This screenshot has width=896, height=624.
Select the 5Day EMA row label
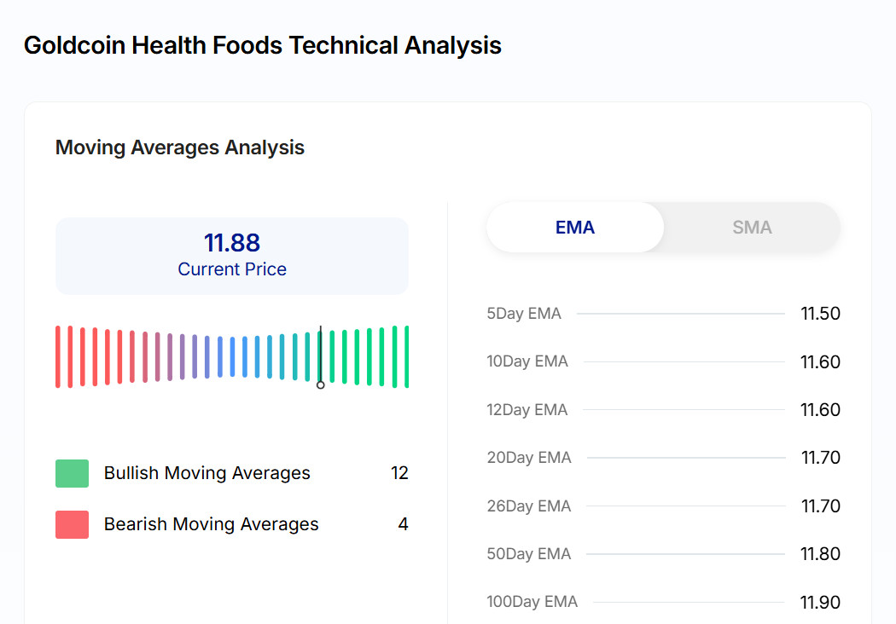point(524,314)
